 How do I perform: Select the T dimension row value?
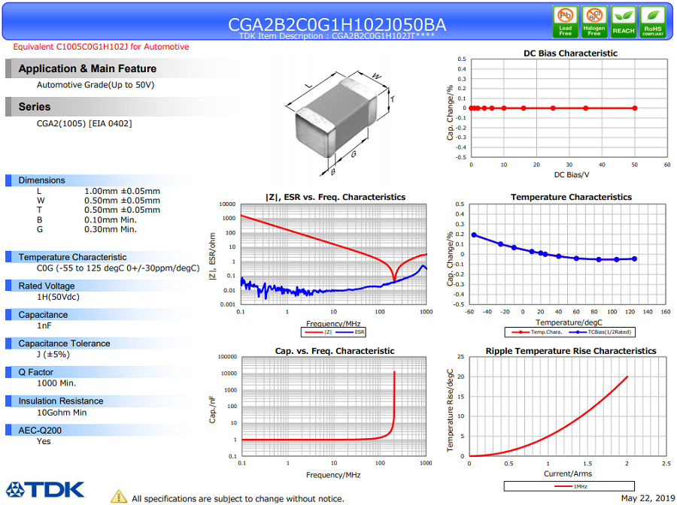[x=122, y=210]
